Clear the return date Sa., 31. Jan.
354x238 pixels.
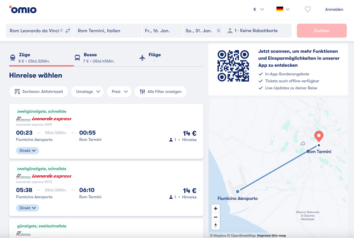click(x=218, y=31)
